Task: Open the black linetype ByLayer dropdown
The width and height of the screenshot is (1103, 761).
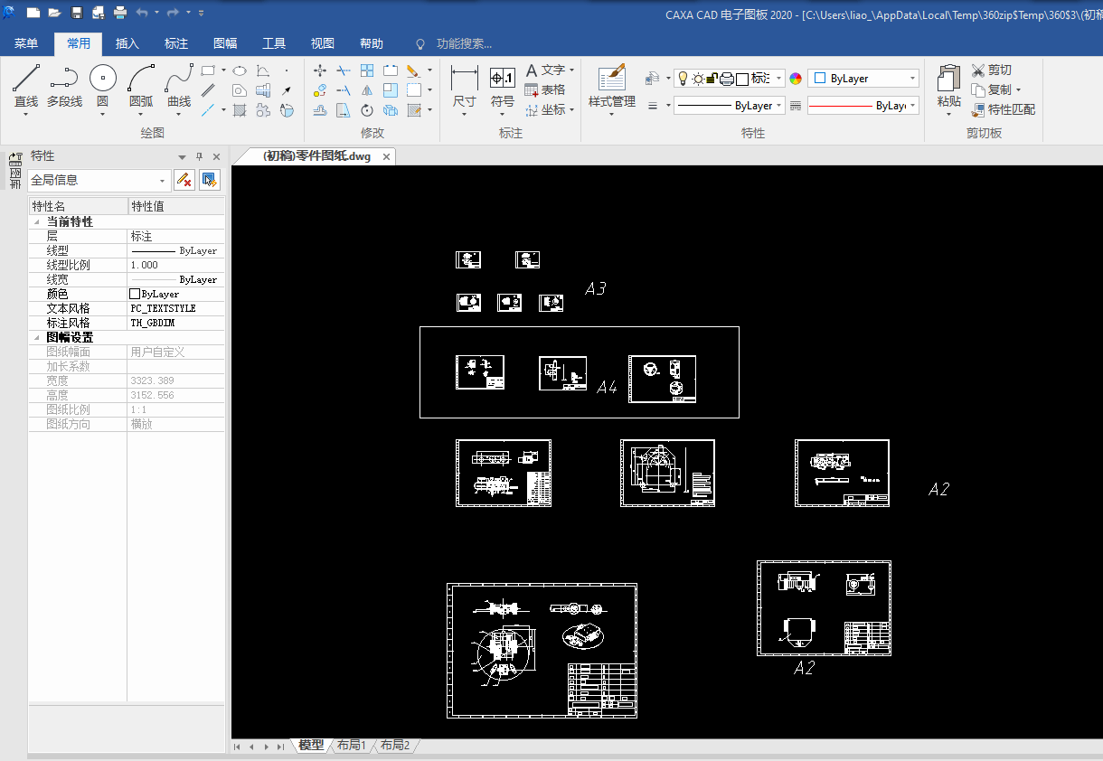Action: [729, 106]
